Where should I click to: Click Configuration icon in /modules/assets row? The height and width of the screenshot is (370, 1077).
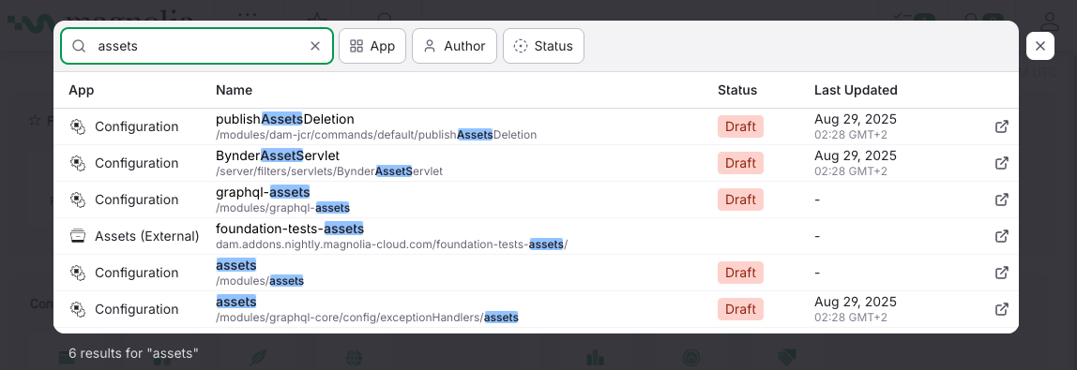tap(78, 273)
